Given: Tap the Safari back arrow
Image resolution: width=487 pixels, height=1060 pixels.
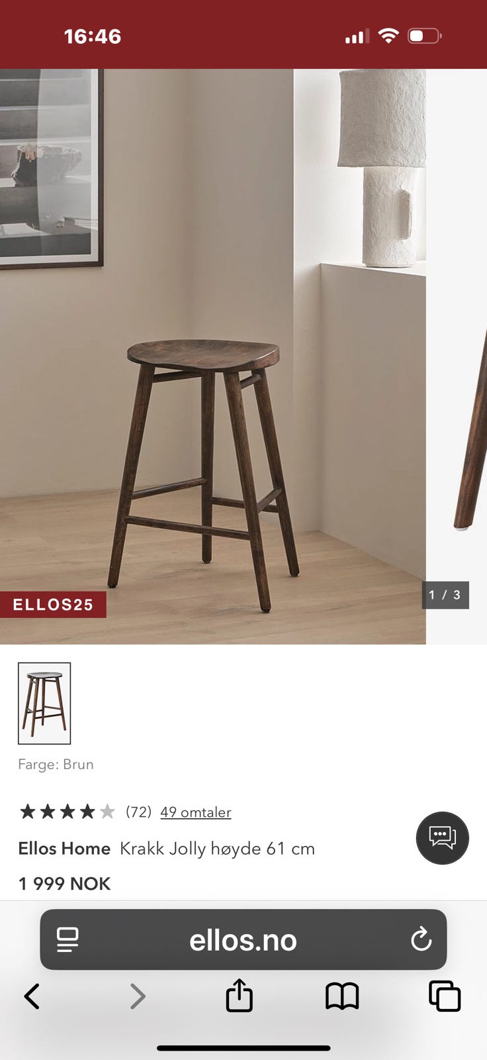Looking at the screenshot, I should coord(32,996).
